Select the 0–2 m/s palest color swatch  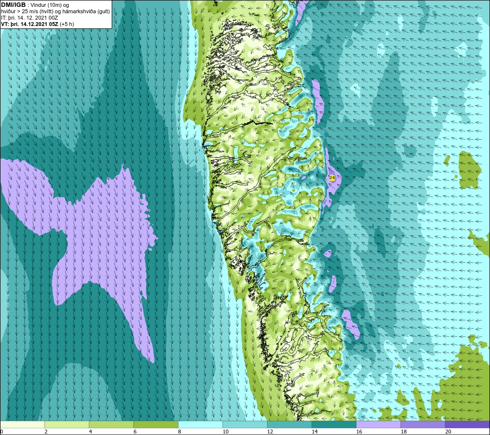[22, 425]
